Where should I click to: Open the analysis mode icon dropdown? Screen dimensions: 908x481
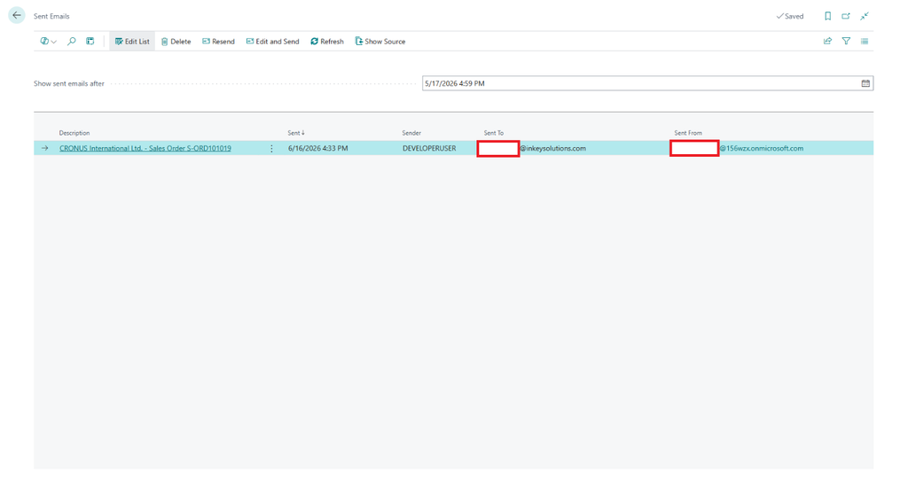coord(48,41)
